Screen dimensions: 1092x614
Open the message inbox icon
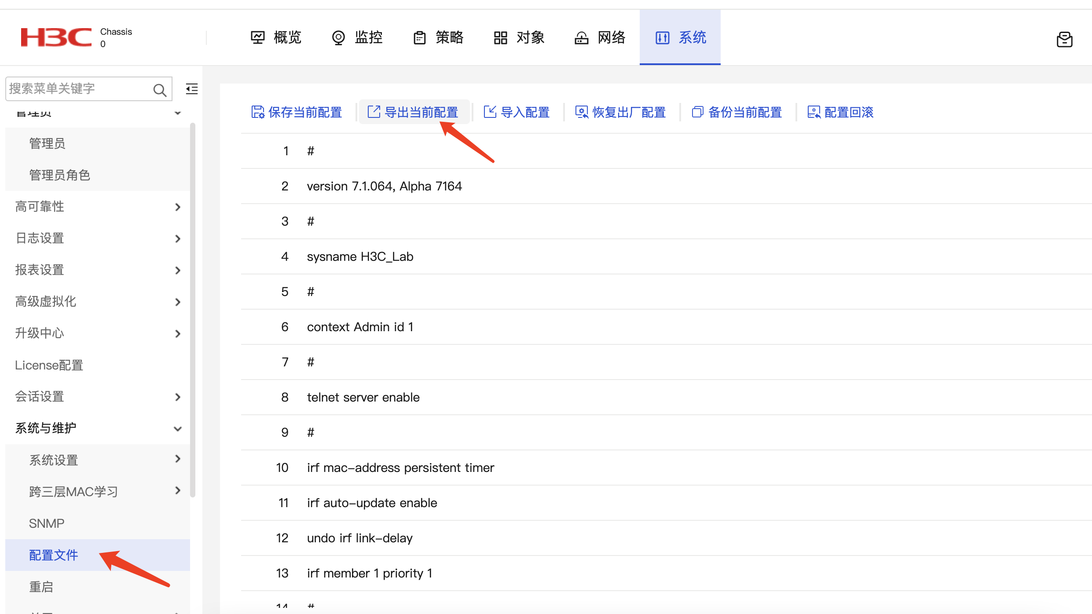click(x=1064, y=40)
